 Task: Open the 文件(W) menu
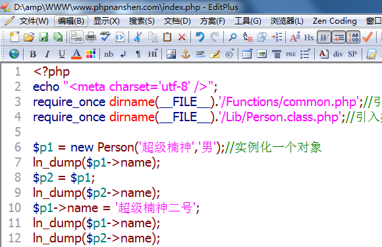(x=34, y=21)
